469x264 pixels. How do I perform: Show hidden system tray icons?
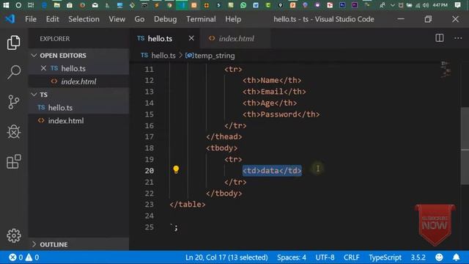(393, 5)
